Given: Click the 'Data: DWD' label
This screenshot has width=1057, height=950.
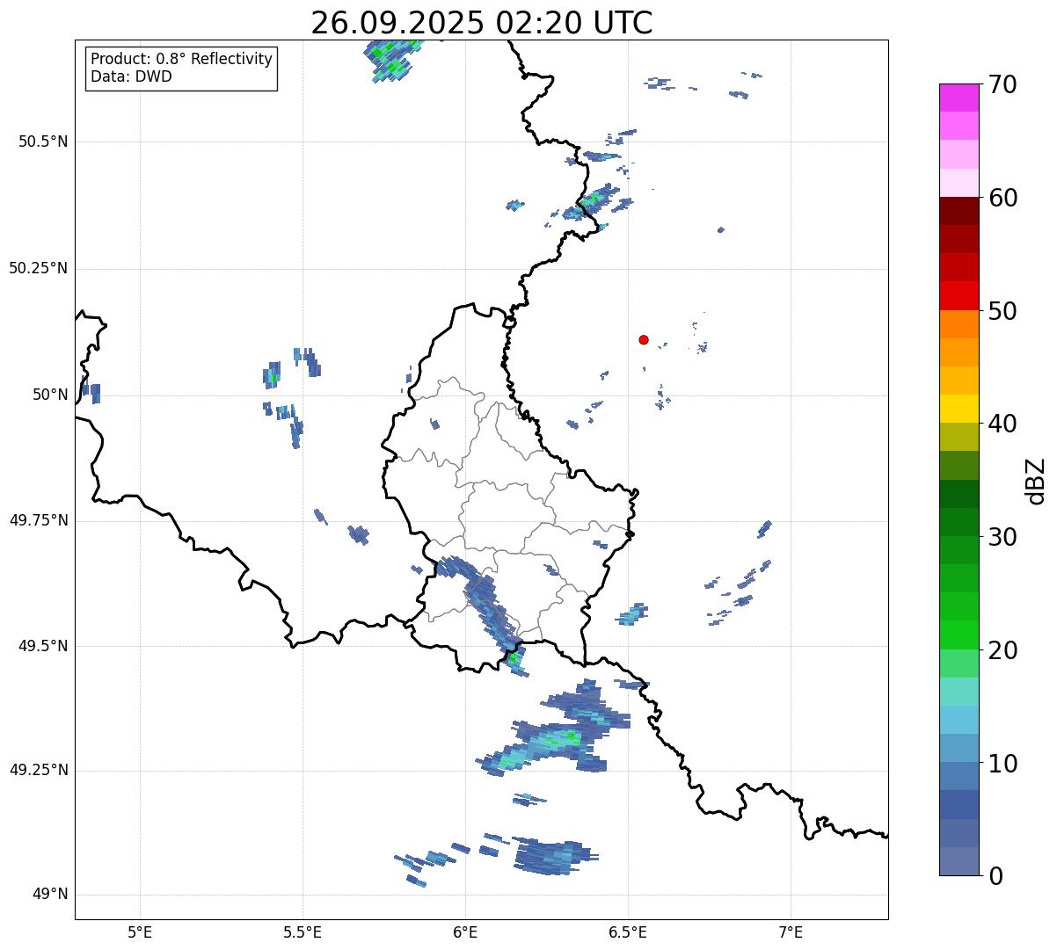Looking at the screenshot, I should [x=131, y=76].
